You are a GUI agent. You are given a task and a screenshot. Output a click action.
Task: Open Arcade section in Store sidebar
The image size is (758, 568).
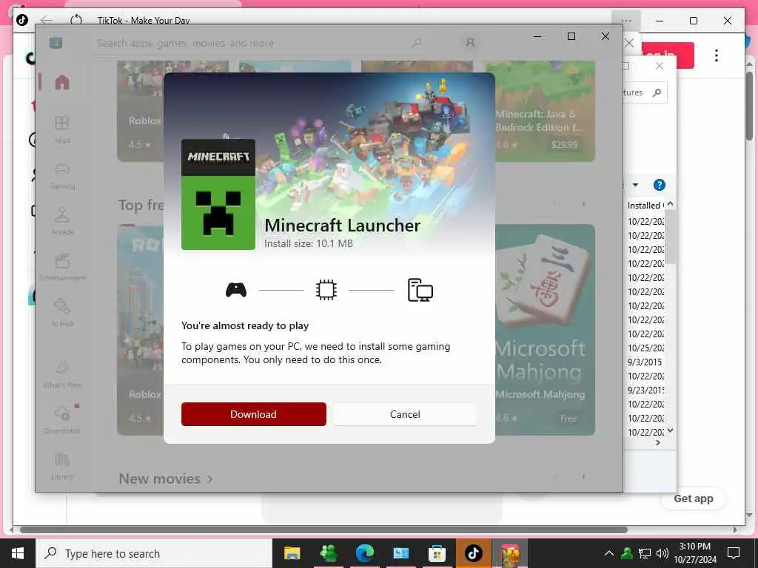[62, 221]
